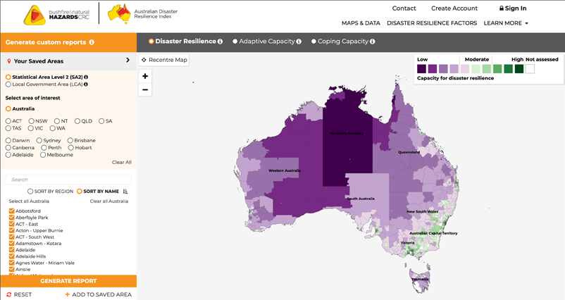The height and width of the screenshot is (300, 565).
Task: Open Disaster Resilience Factors page
Action: [432, 23]
